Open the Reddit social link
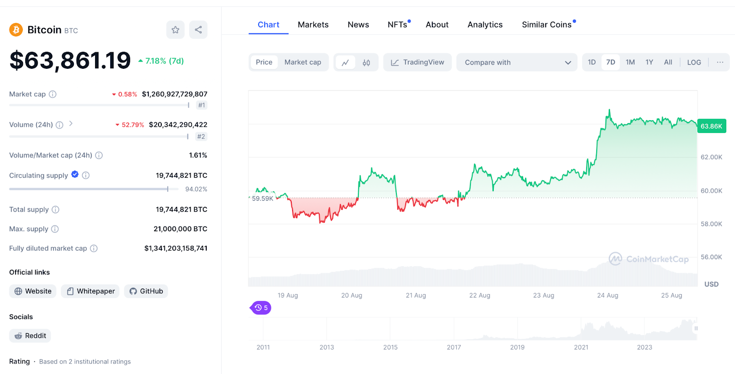735x374 pixels. tap(30, 336)
